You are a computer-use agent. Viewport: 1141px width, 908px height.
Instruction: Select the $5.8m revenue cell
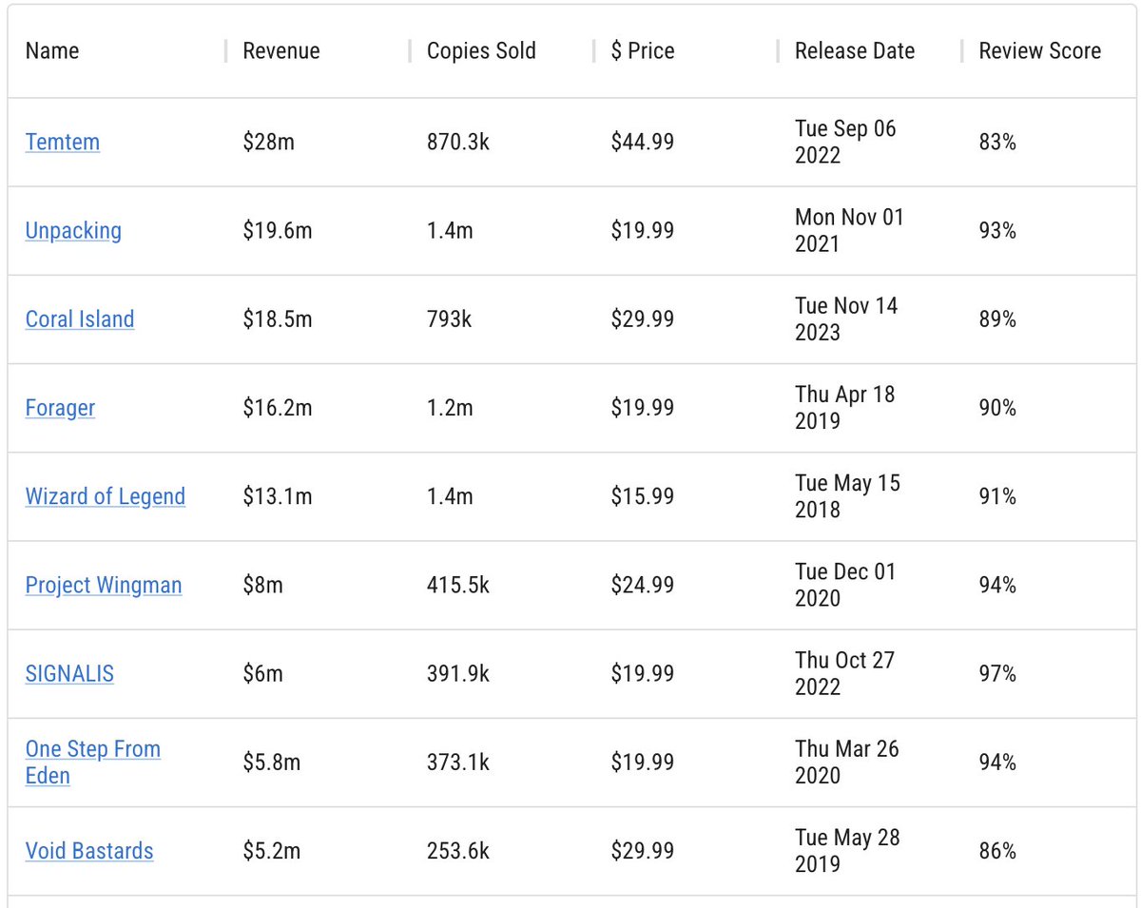point(272,762)
